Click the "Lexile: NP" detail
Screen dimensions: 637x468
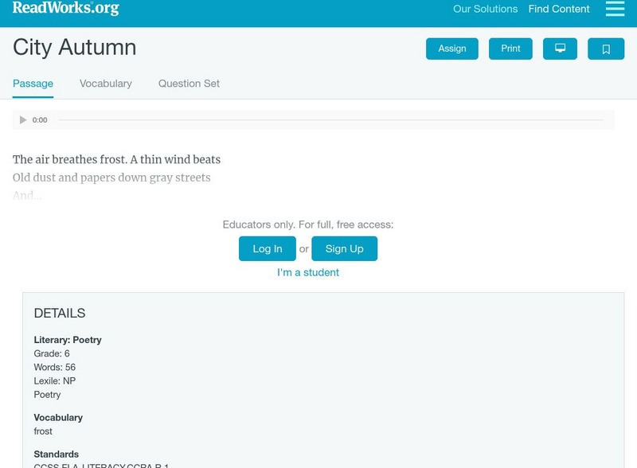[x=54, y=381]
